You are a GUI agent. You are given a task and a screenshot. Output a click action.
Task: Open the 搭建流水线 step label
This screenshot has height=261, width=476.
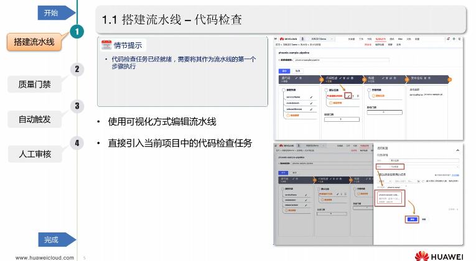pyautogui.click(x=34, y=42)
